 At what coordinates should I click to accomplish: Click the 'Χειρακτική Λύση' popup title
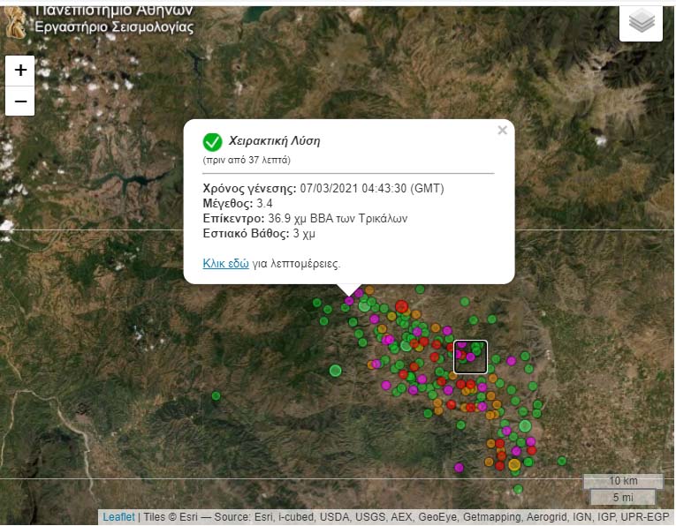[274, 140]
